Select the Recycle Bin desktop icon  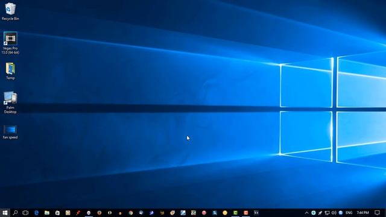coord(10,11)
